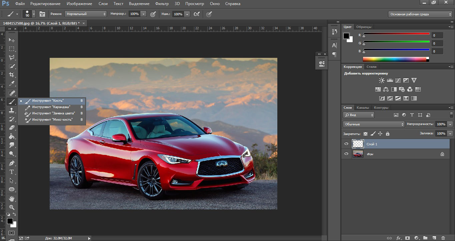Open the Редактирование menu

[45, 4]
